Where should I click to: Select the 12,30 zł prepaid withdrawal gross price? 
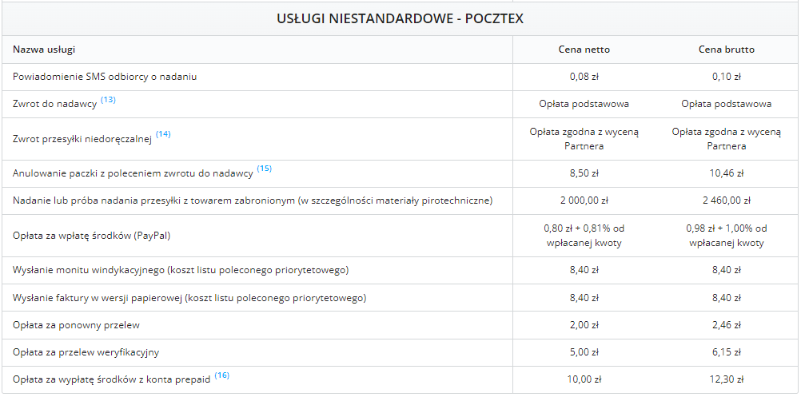point(726,379)
